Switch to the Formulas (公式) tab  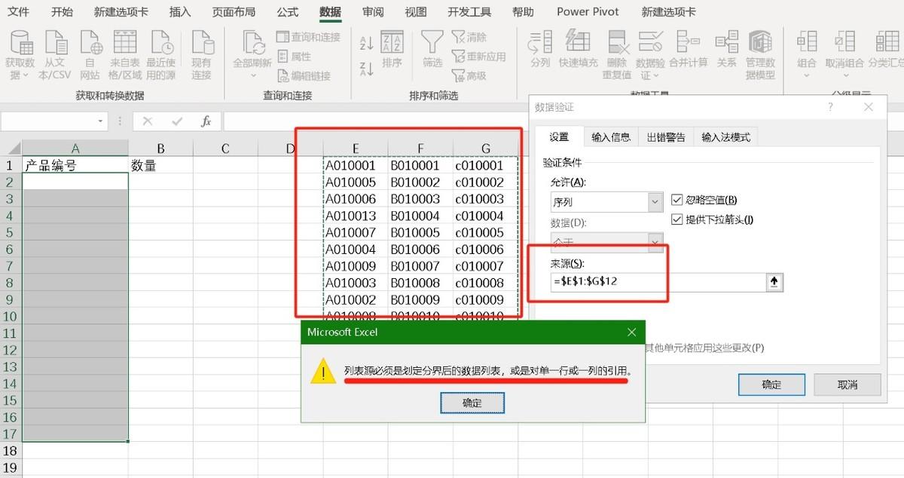click(x=287, y=12)
